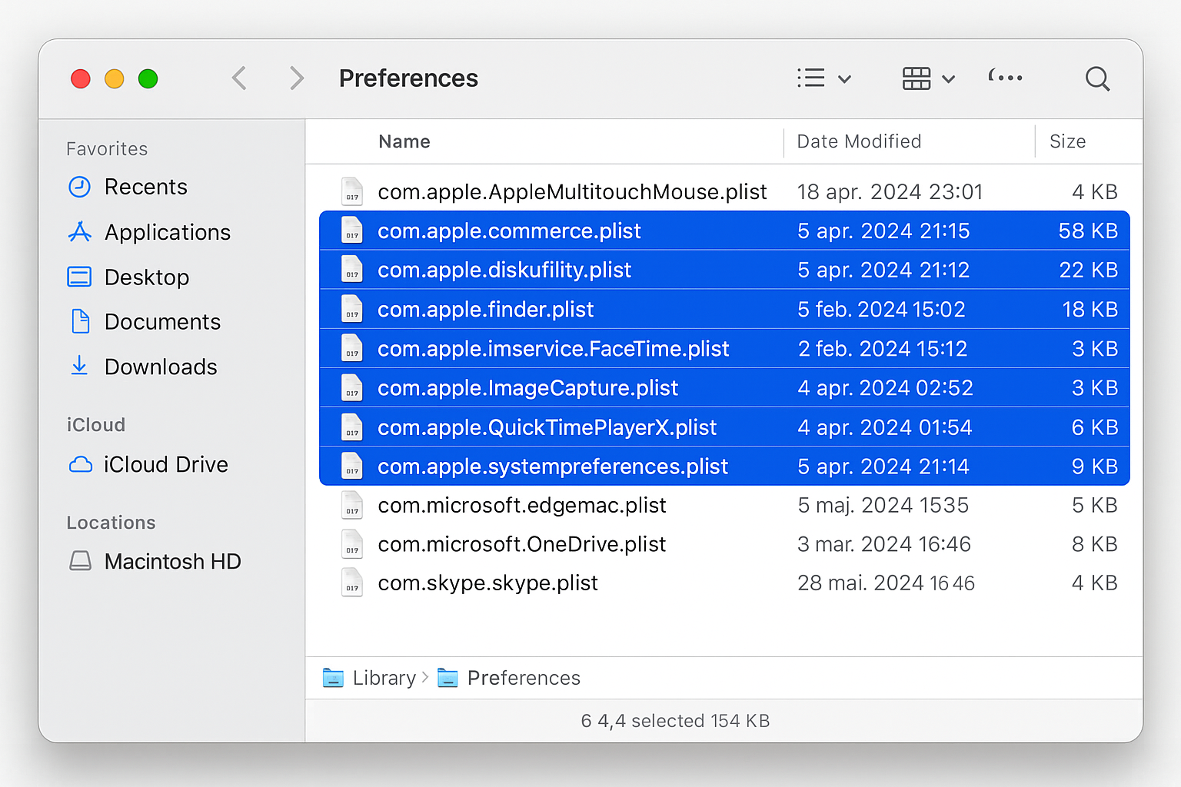This screenshot has height=787, width=1181.
Task: Select com.apple.QuickTimePlayerX.plist file name
Action: click(547, 427)
